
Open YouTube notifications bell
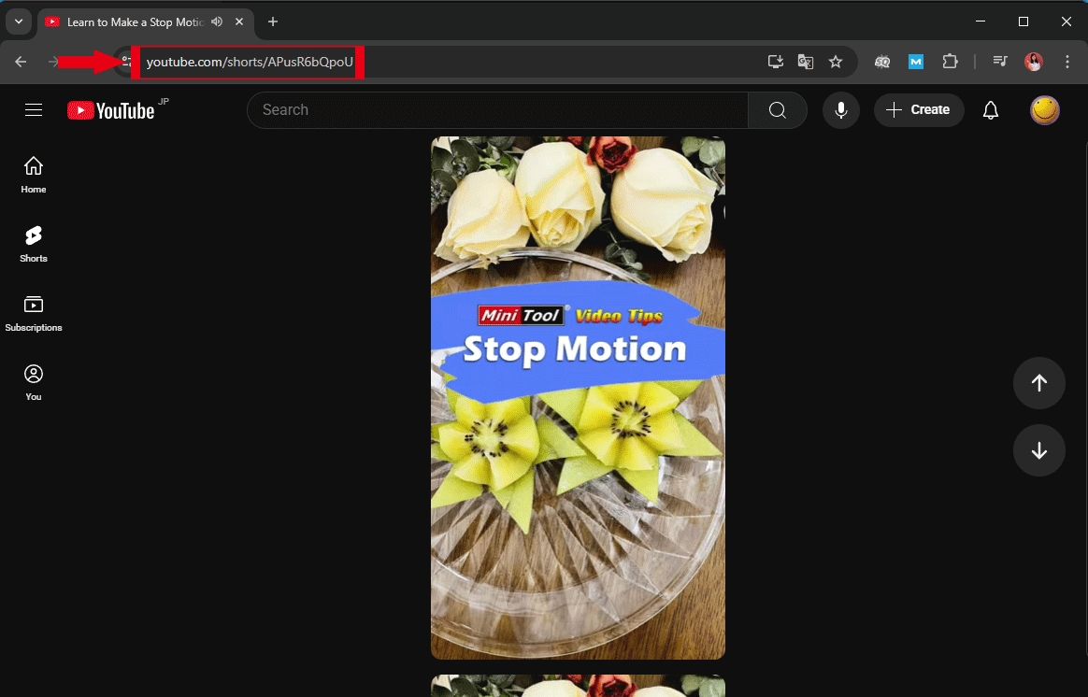point(990,109)
